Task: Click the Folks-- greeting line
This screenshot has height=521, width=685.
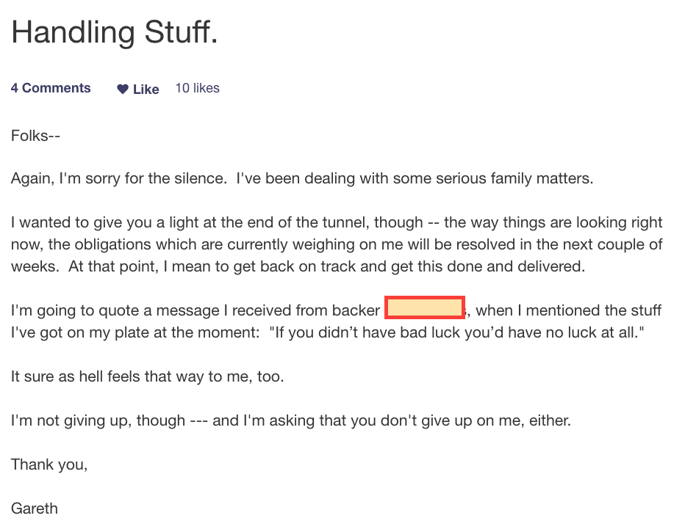Action: coord(35,136)
